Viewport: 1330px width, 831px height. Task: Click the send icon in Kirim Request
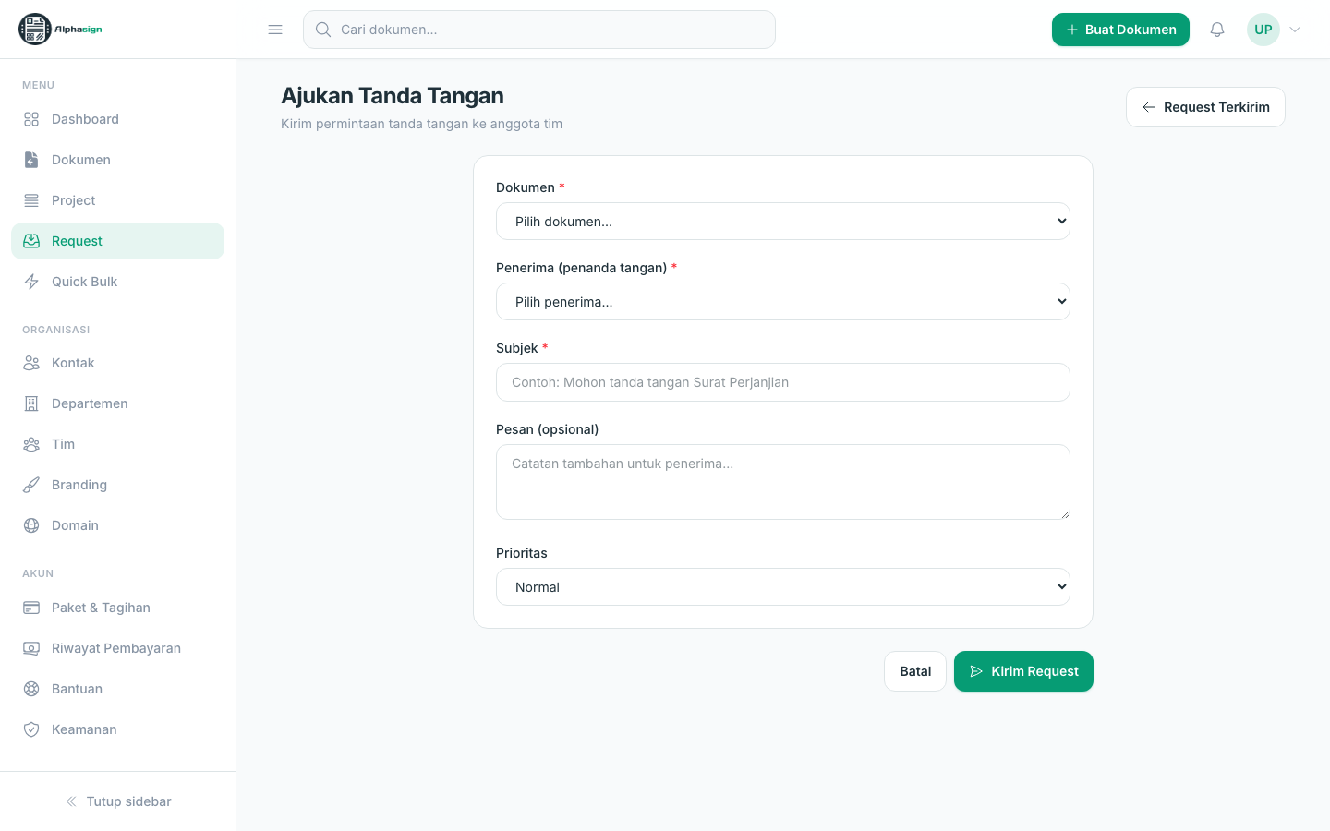pyautogui.click(x=976, y=671)
